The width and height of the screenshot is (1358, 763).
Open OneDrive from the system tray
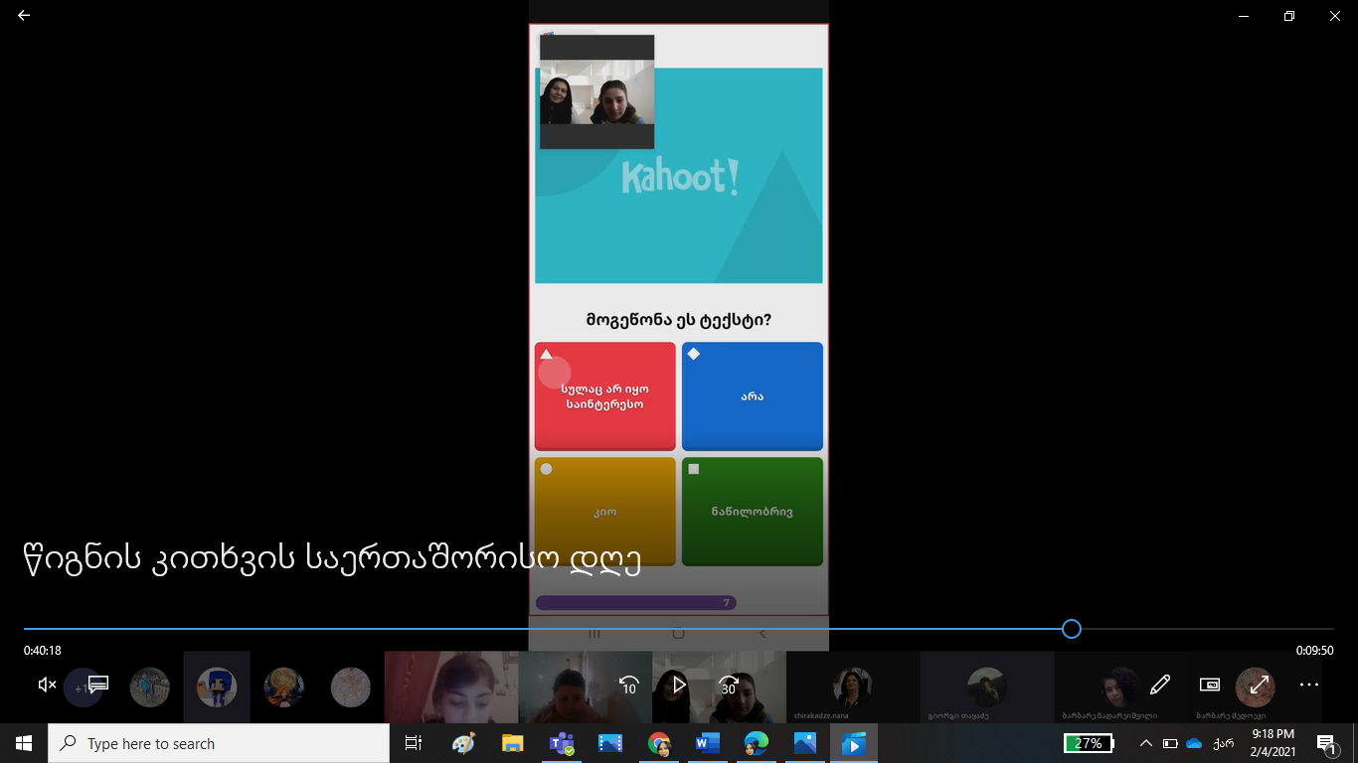[1194, 743]
